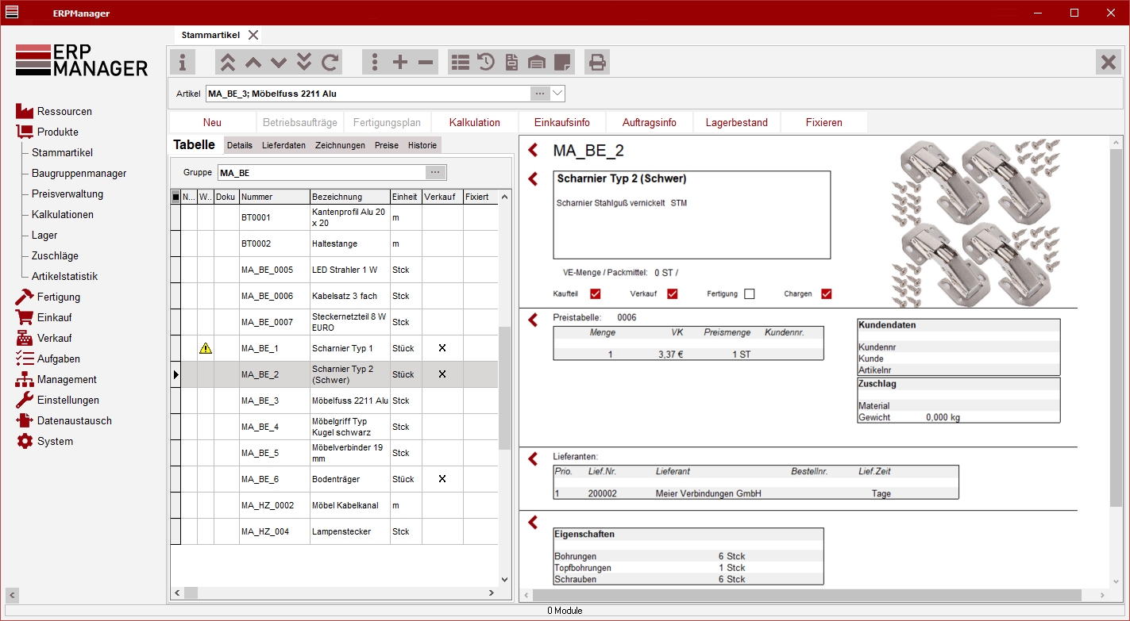This screenshot has width=1130, height=621.
Task: Click the printer icon
Action: point(597,62)
